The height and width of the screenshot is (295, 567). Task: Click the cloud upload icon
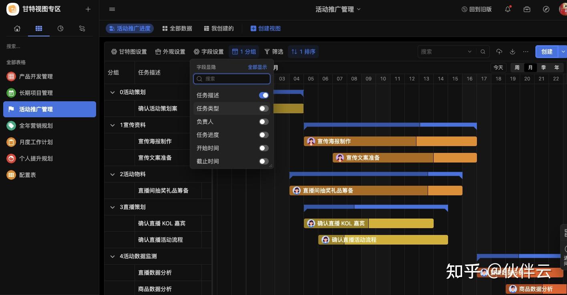pos(499,52)
